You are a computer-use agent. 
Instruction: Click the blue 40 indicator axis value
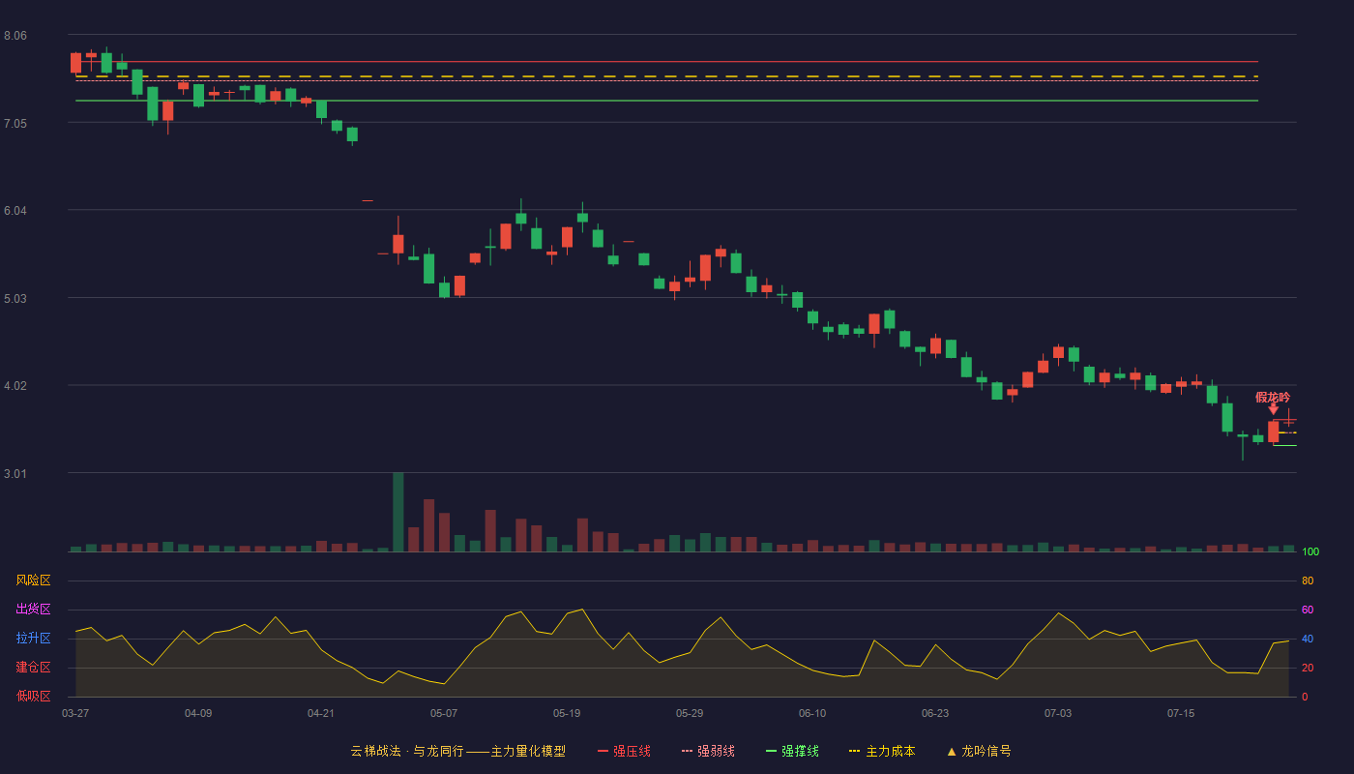coord(1308,639)
